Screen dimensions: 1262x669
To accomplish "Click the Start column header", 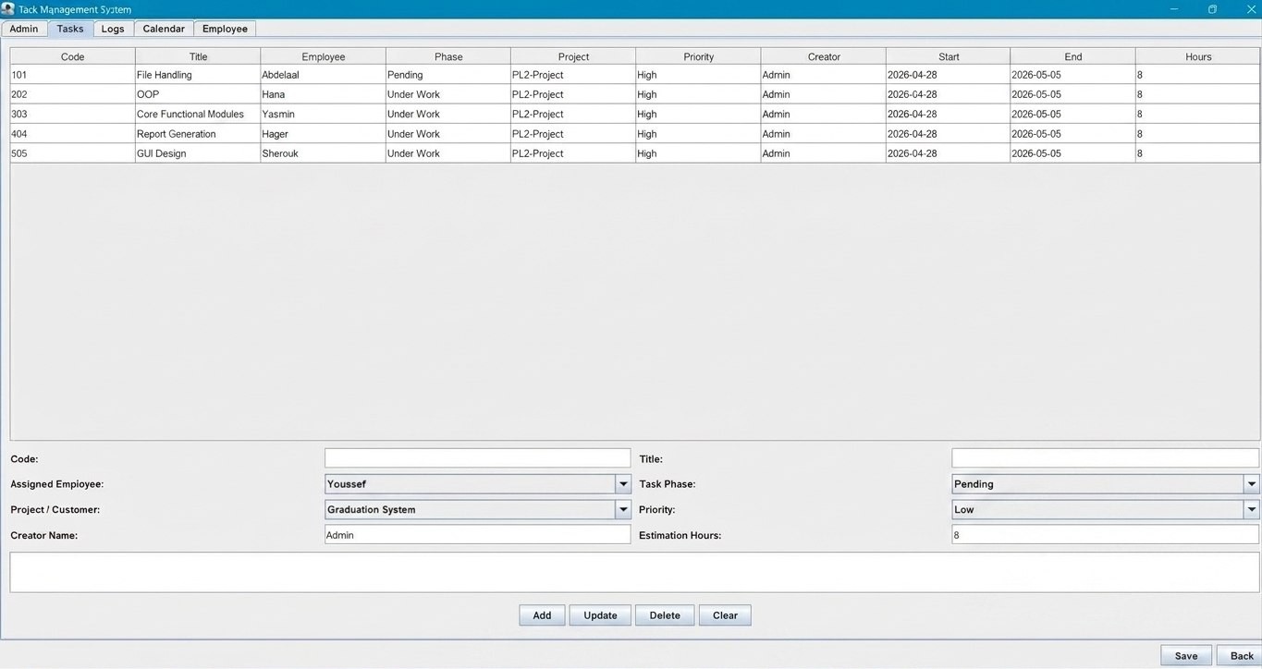I will point(949,56).
